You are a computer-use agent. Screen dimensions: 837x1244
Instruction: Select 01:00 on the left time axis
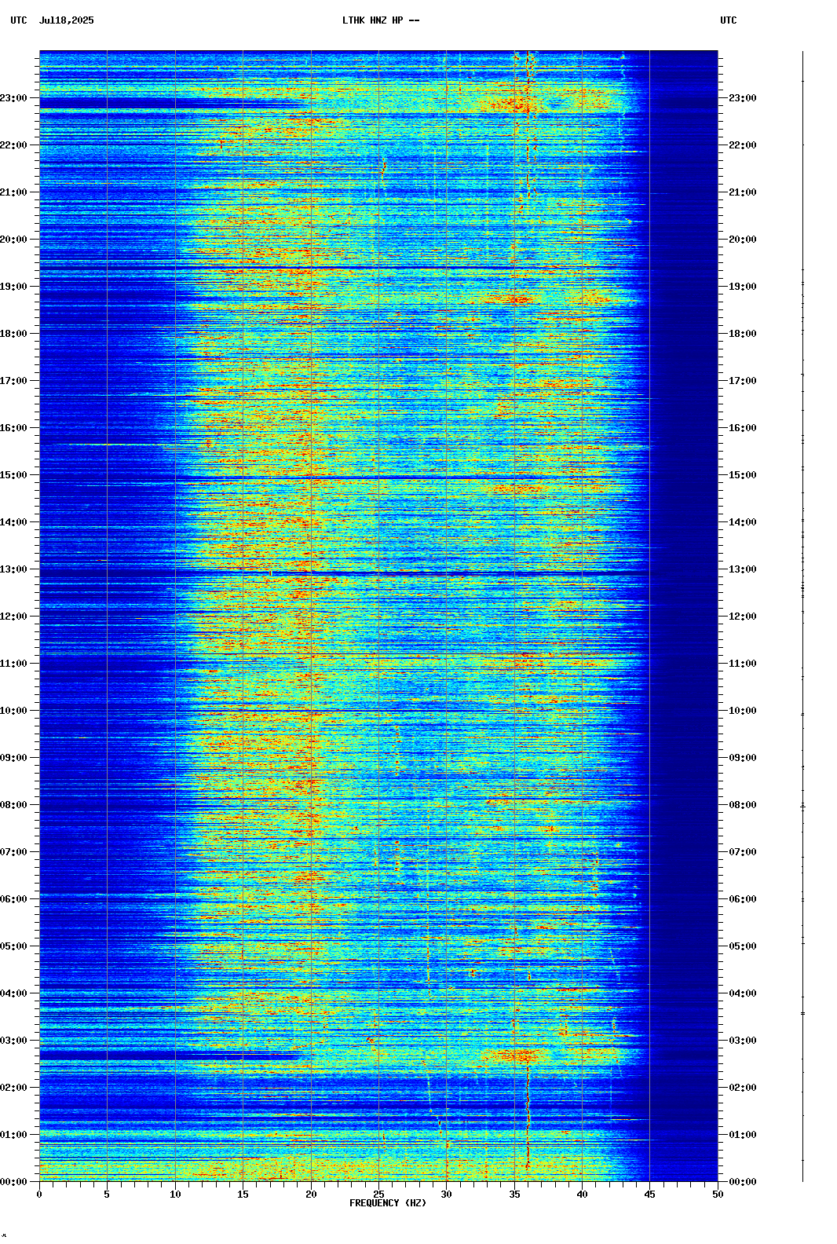click(x=13, y=1135)
